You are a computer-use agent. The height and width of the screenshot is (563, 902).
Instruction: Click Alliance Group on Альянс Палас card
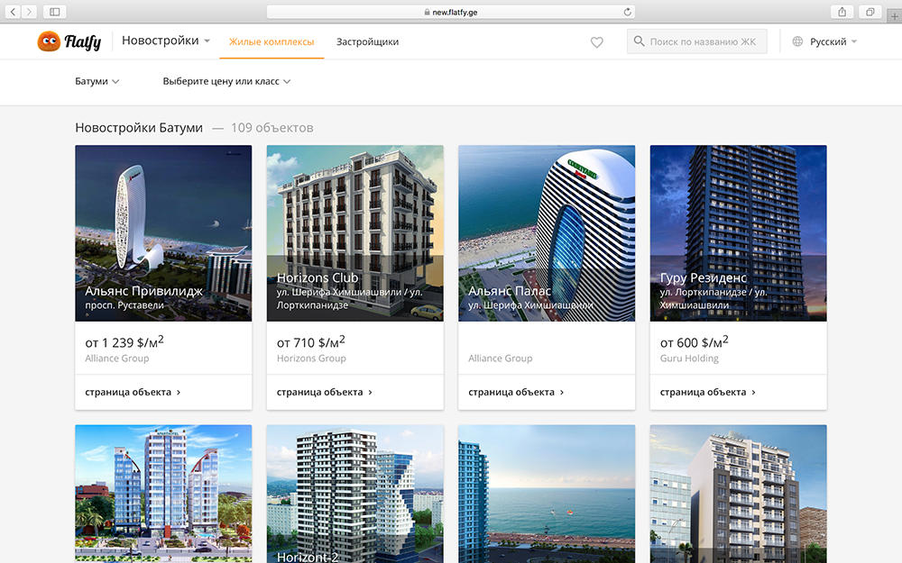click(500, 358)
